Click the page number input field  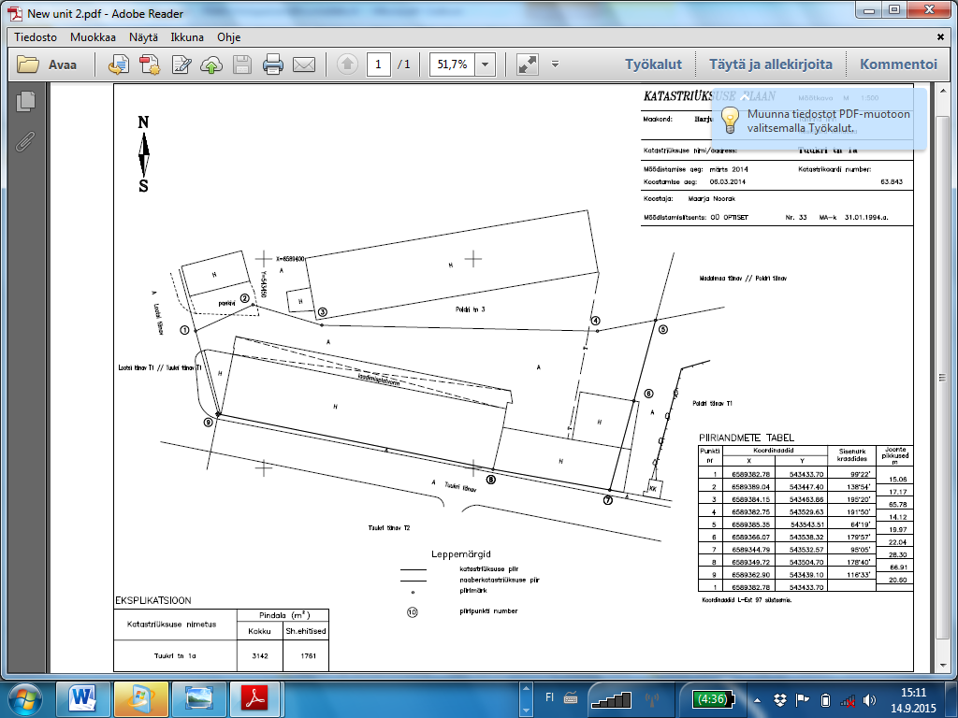click(379, 65)
